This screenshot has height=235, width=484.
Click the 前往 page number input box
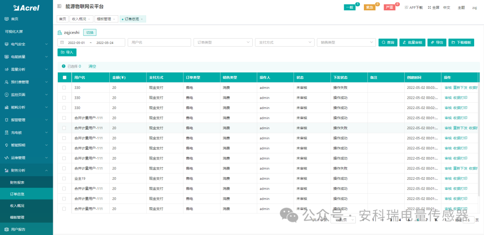coord(469,220)
